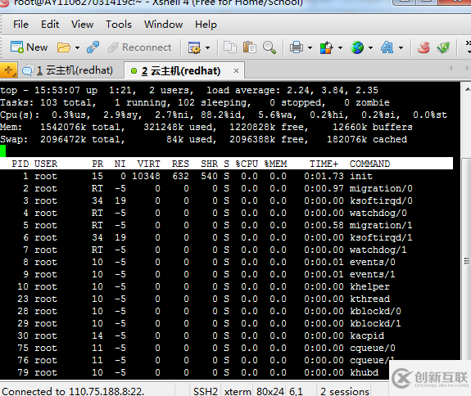The image size is (471, 396).
Task: Open the Edit menu
Action: click(x=50, y=25)
